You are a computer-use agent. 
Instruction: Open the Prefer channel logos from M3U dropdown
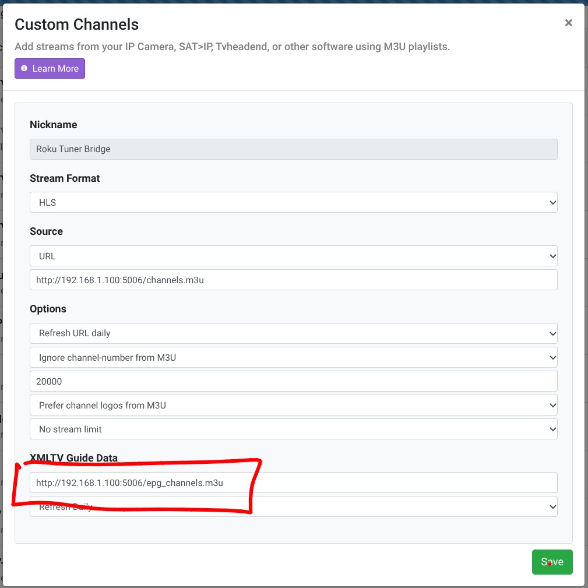point(293,405)
